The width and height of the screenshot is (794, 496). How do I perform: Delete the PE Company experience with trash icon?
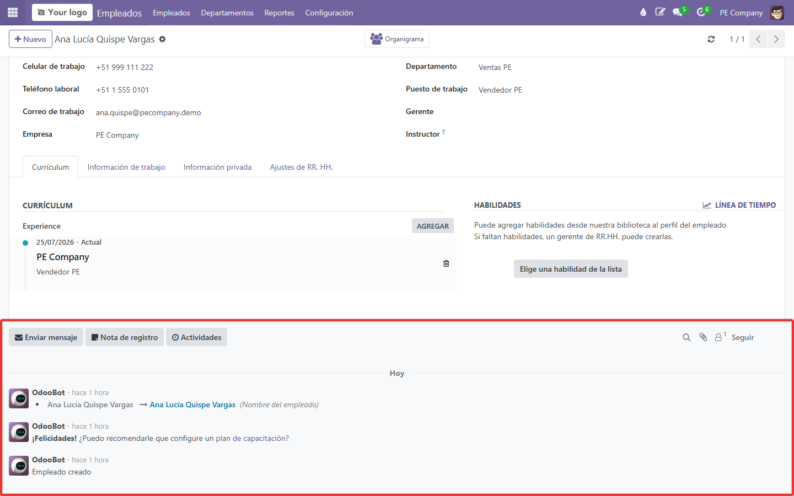(446, 263)
